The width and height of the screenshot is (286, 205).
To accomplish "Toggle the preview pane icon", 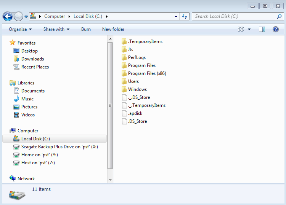I will [262, 29].
